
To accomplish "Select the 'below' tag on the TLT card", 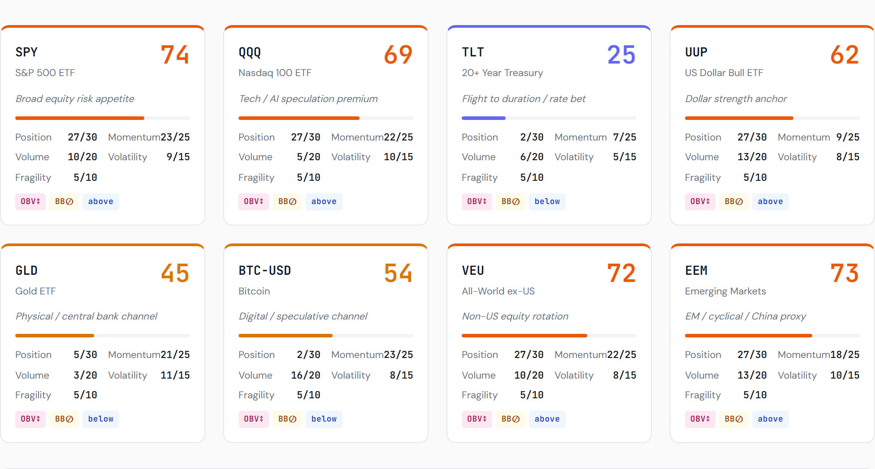I will tap(547, 201).
